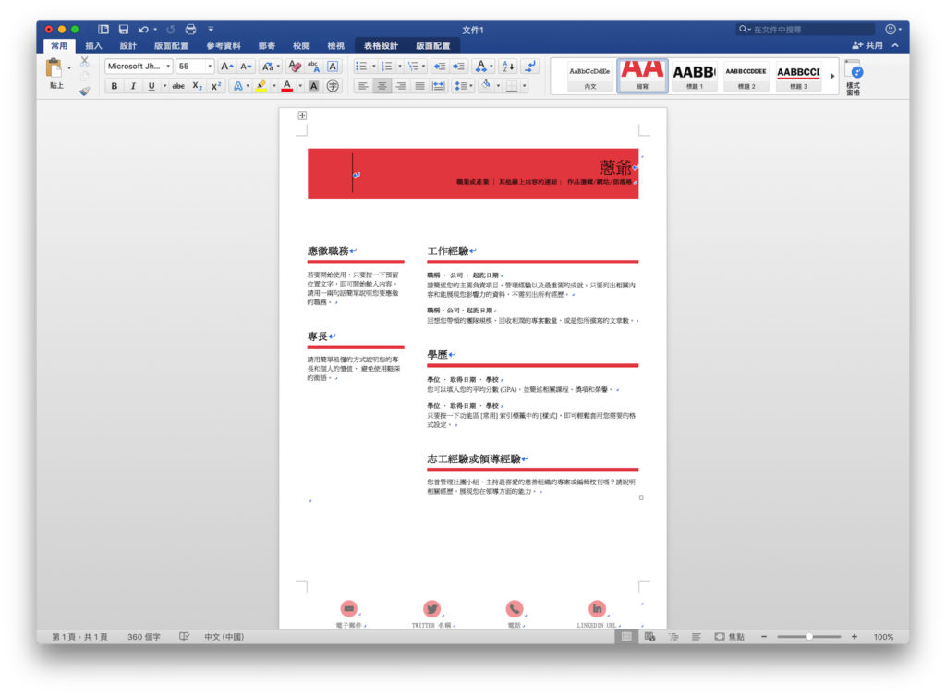Expand the styles gallery arrow
The image size is (946, 696).
tap(832, 76)
